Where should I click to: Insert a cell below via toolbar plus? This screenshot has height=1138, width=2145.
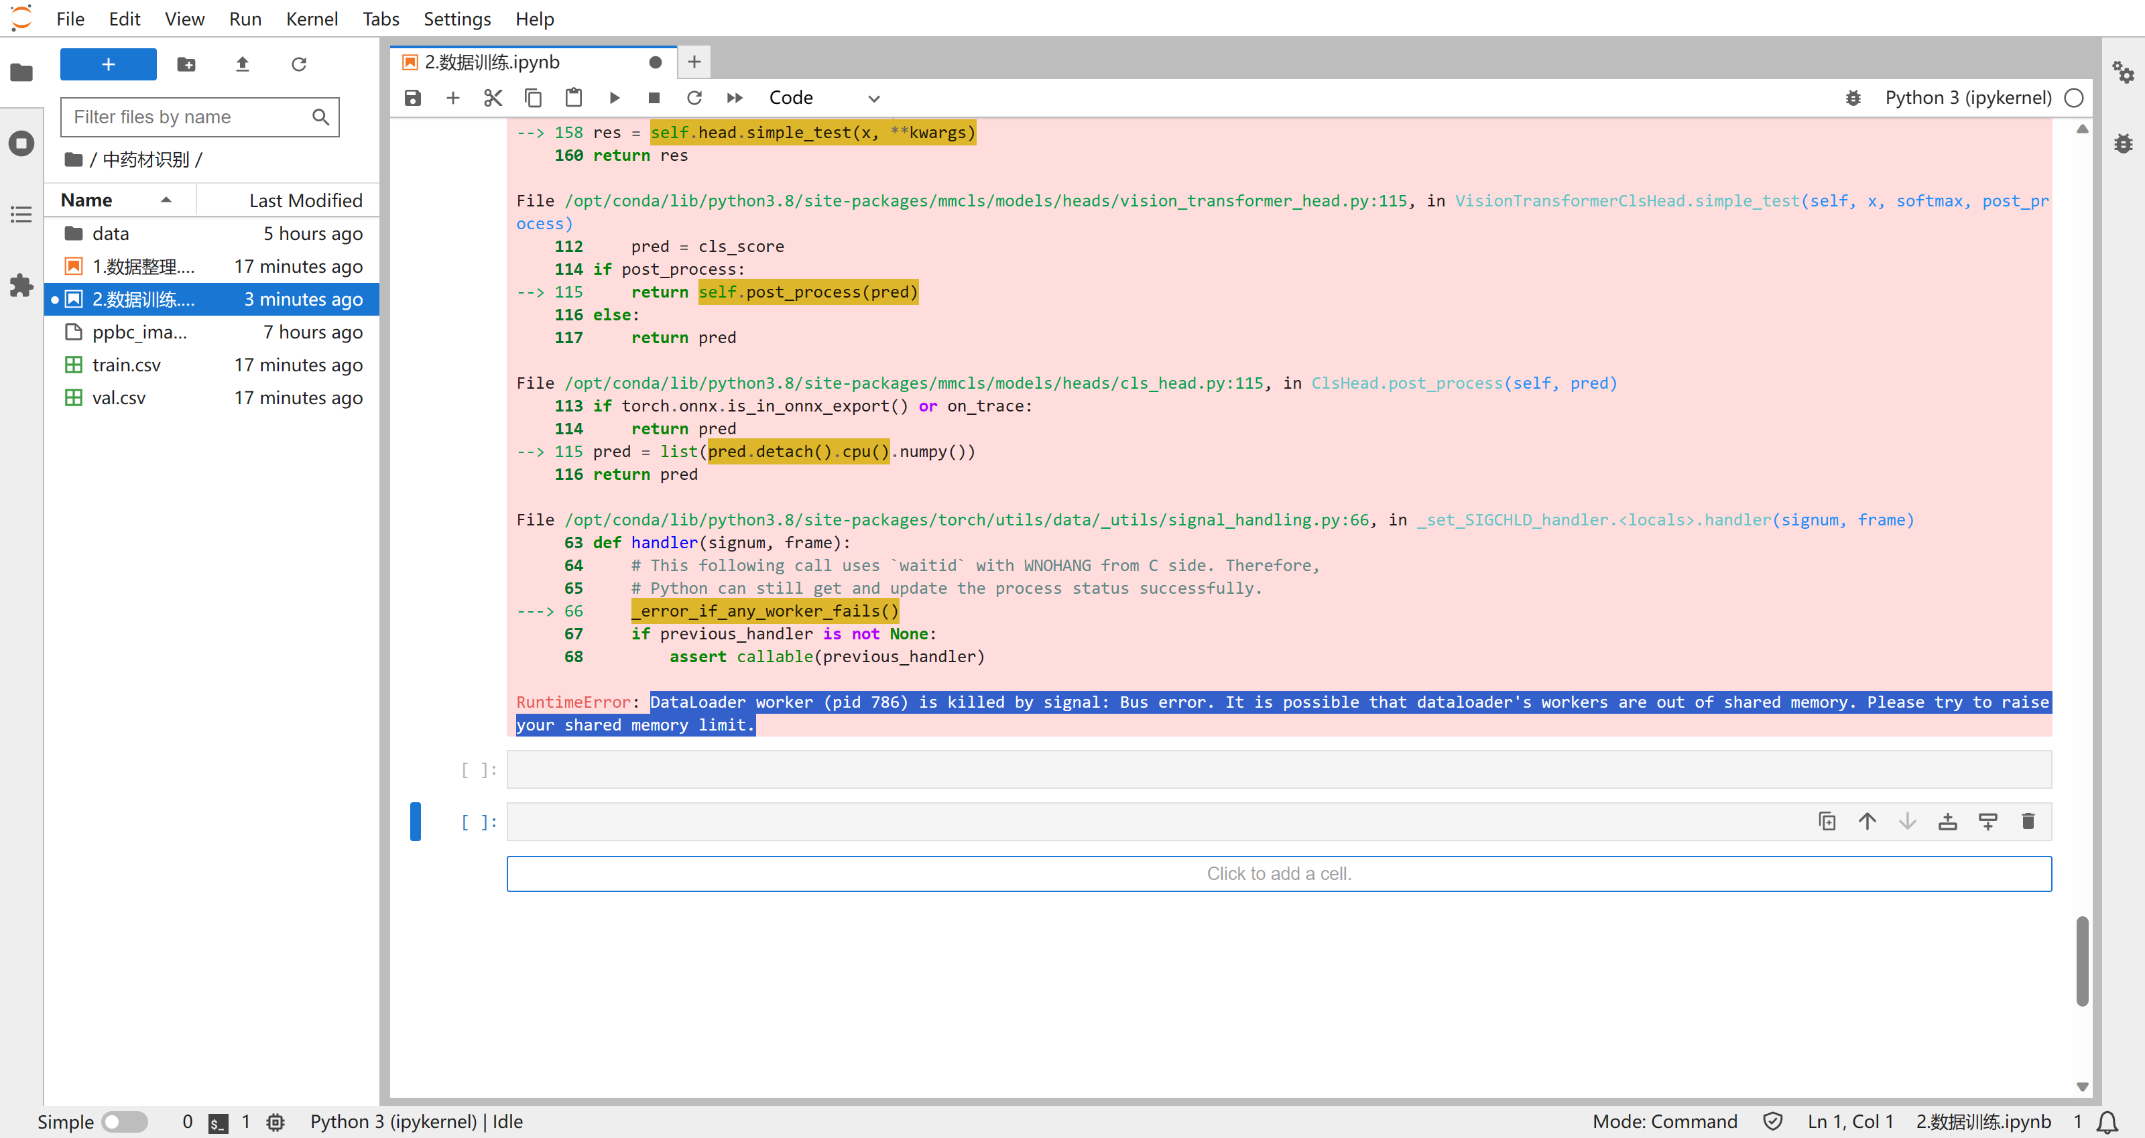pos(453,99)
